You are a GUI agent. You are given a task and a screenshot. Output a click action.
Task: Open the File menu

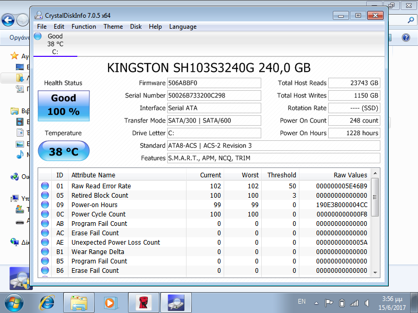coord(42,27)
